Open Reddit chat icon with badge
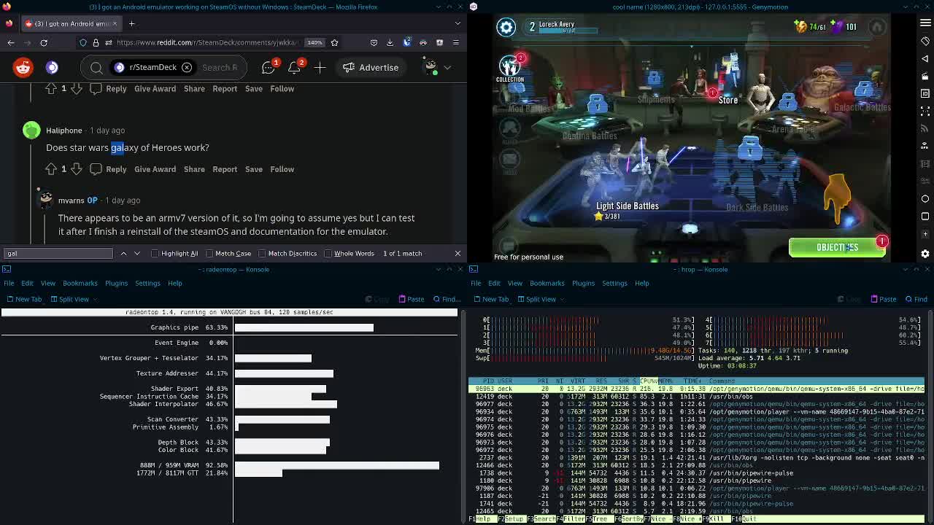This screenshot has width=934, height=525. tap(269, 67)
